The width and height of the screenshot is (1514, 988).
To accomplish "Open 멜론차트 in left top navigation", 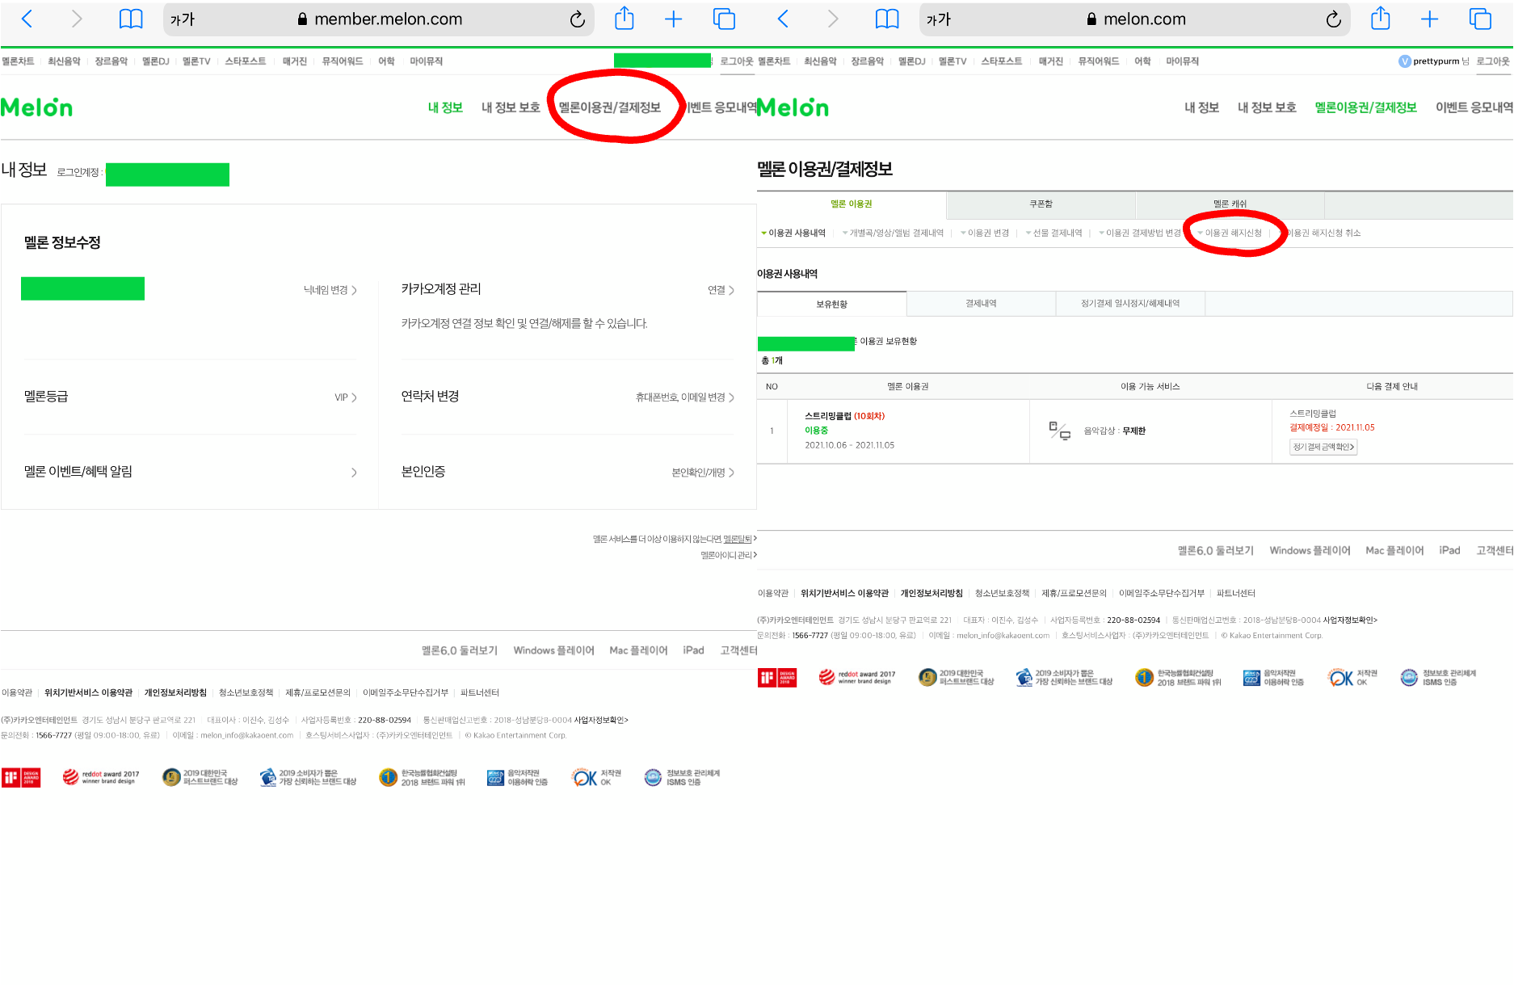I will tap(18, 61).
